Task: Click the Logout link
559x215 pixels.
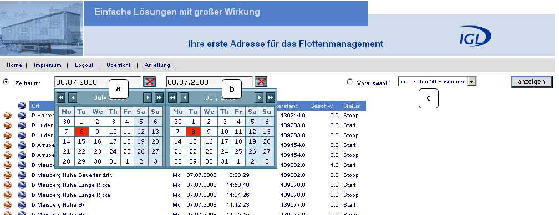Action: tap(84, 65)
